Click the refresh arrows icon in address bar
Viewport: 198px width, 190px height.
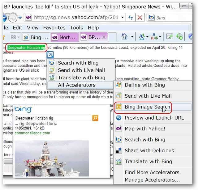131,17
